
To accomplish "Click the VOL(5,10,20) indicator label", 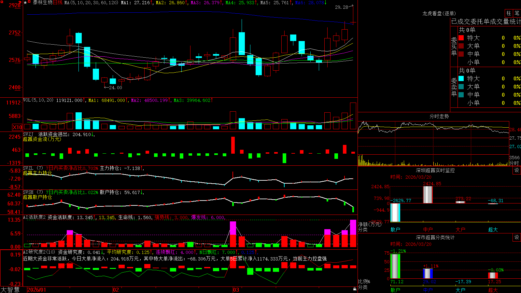I will pos(38,100).
